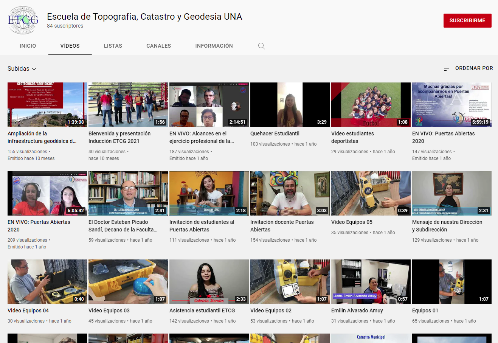
Task: Play the 6:05:42 Puertas Abiertas thumbnail
Action: pos(47,193)
